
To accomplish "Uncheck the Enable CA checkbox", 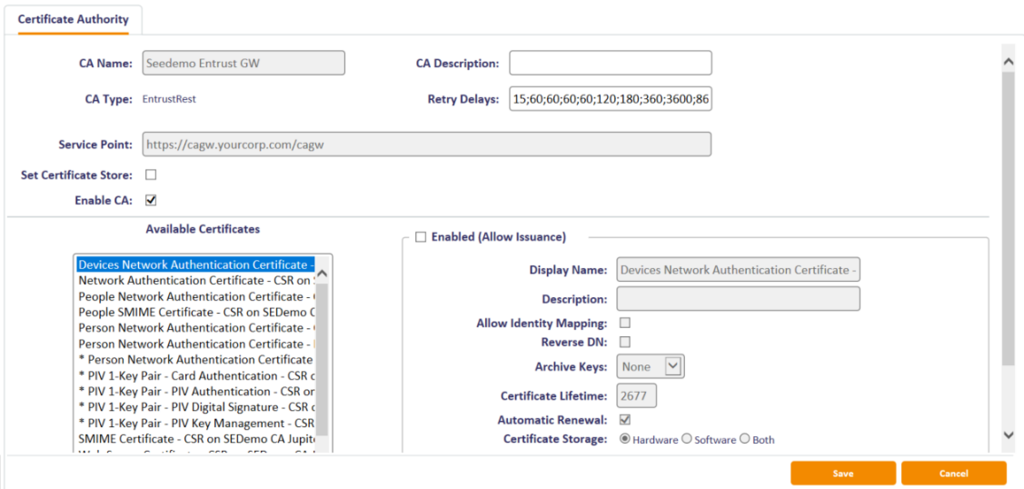I will [152, 200].
